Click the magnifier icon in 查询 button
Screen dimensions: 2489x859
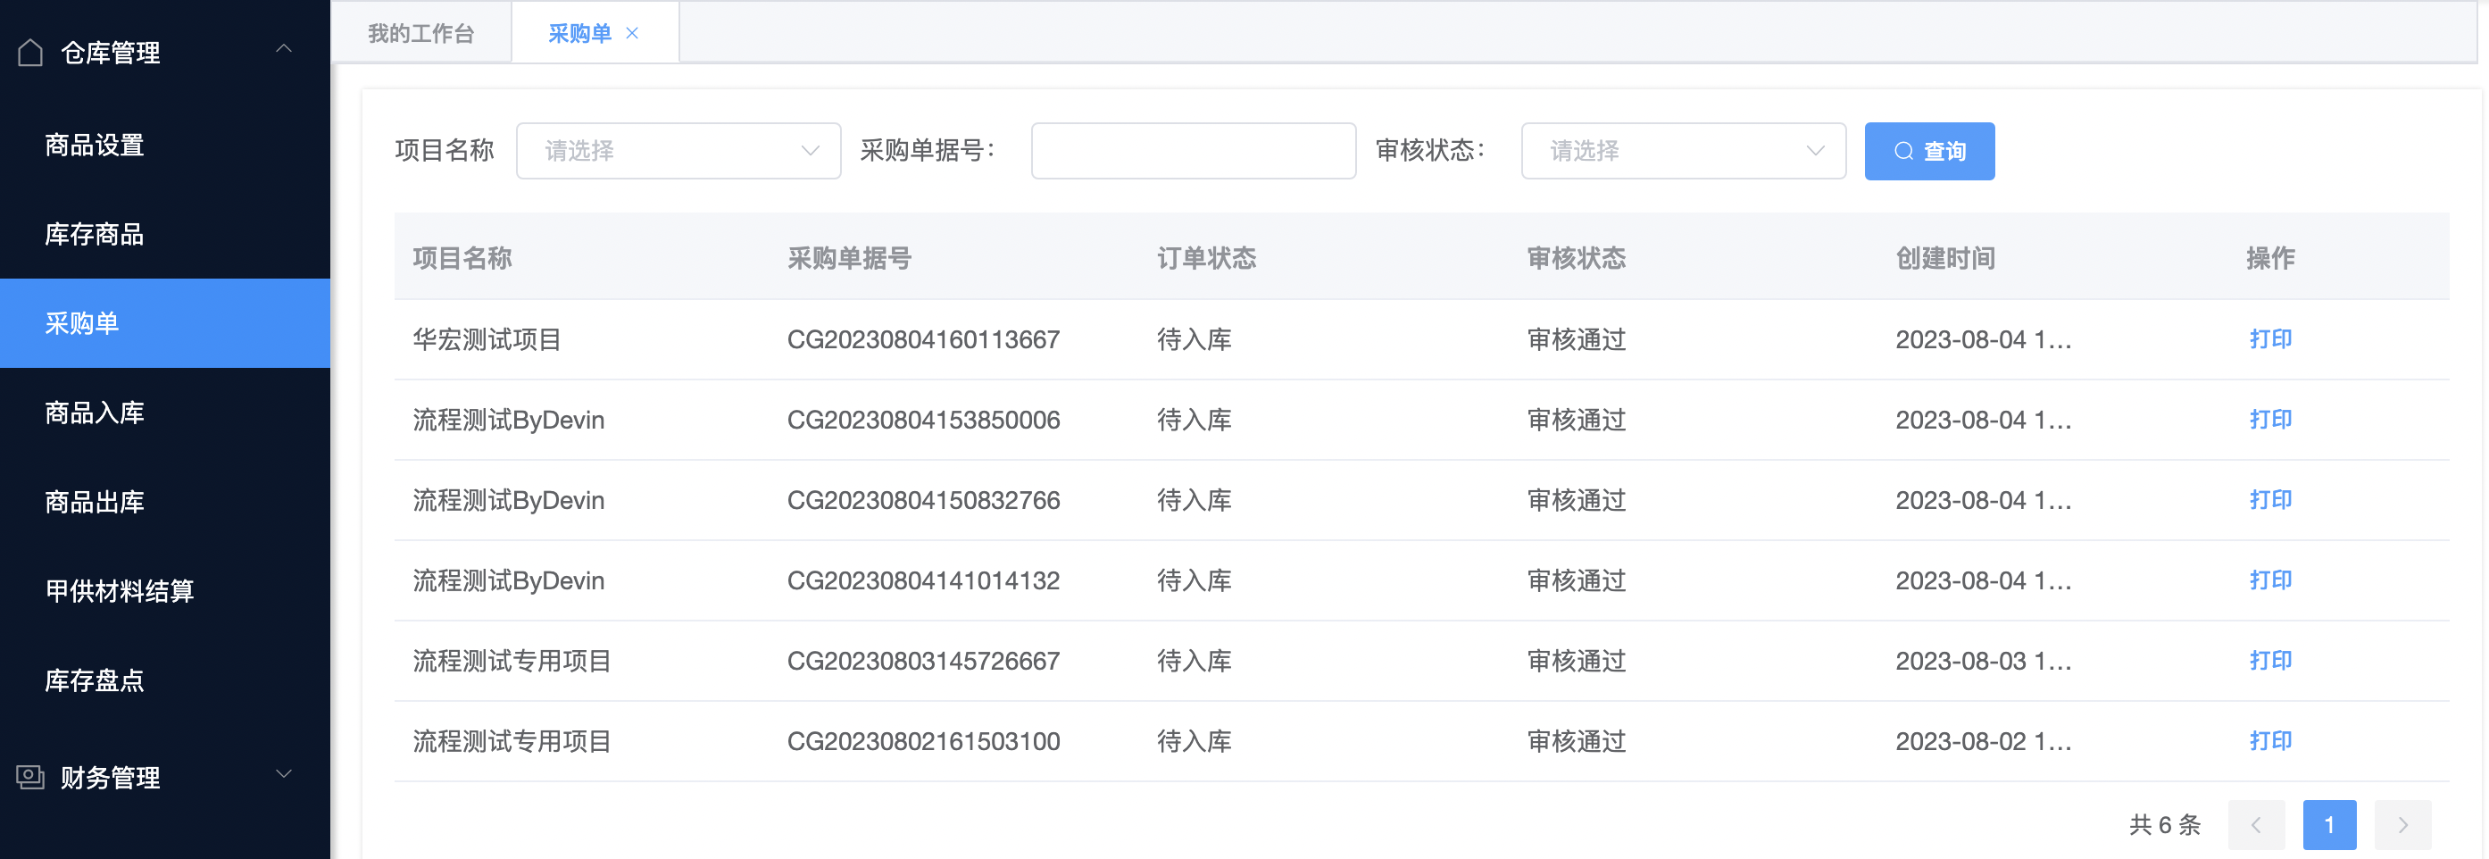click(1902, 151)
